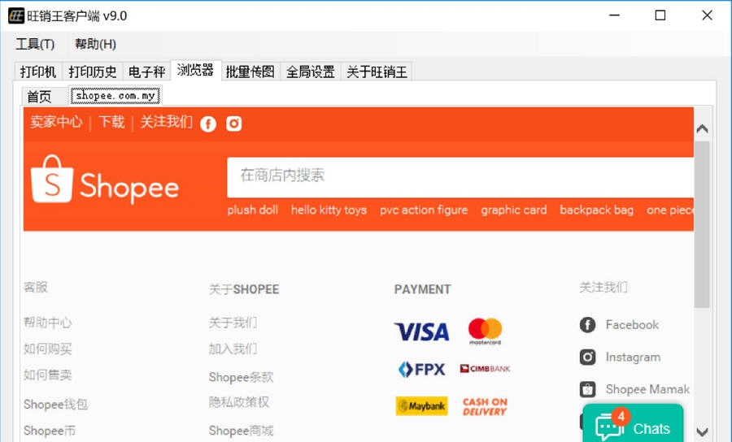Open the 关于我们 footer link
Viewport: 732px width, 442px height.
[233, 323]
